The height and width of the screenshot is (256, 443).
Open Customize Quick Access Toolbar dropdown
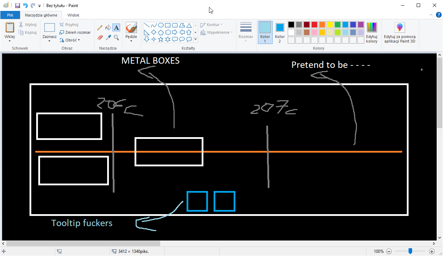(39, 6)
